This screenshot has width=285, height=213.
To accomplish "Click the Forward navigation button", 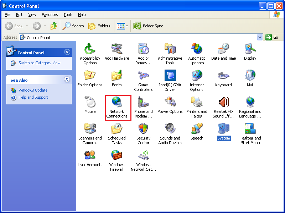I will (37, 26).
